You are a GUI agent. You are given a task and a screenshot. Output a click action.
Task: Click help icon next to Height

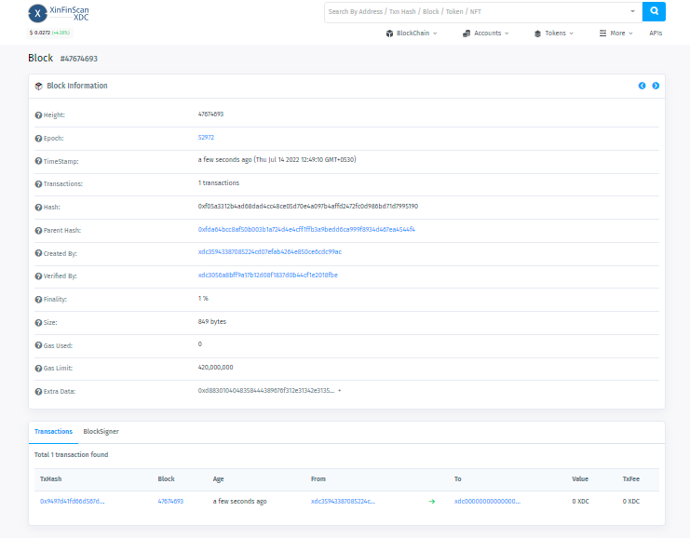[x=38, y=114]
